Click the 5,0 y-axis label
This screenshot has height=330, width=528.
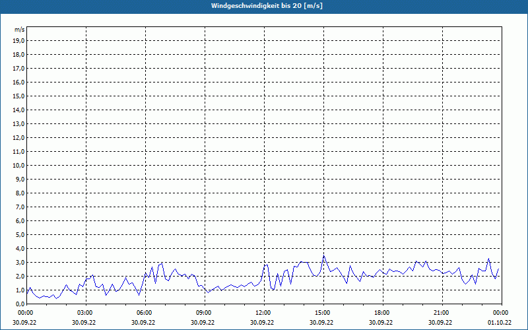(21, 235)
